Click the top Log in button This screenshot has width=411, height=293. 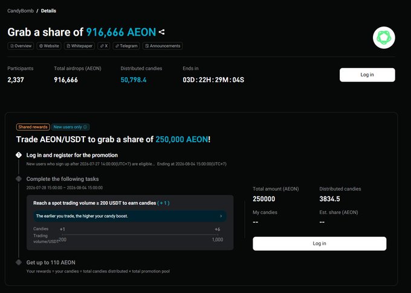[367, 75]
